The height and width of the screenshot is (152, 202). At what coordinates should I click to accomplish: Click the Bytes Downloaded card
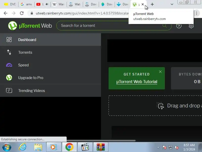tap(186, 78)
